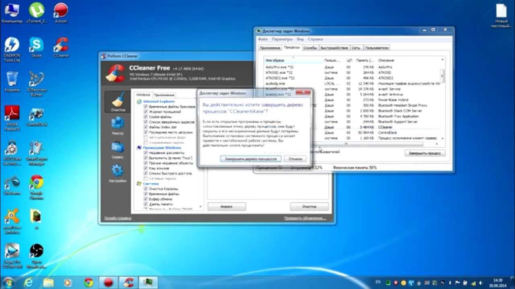Sort processes by Описание column header
Image resolution: width=515 pixels, height=289 pixels.
coord(408,60)
